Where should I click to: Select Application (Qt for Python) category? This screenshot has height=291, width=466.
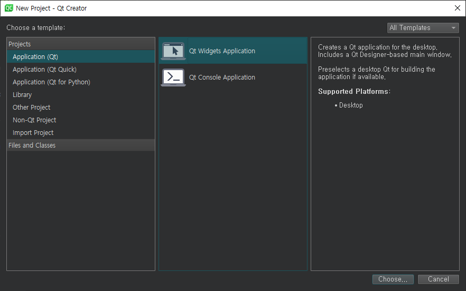[80, 82]
